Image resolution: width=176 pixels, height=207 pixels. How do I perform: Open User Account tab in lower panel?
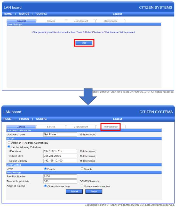coord(81,127)
